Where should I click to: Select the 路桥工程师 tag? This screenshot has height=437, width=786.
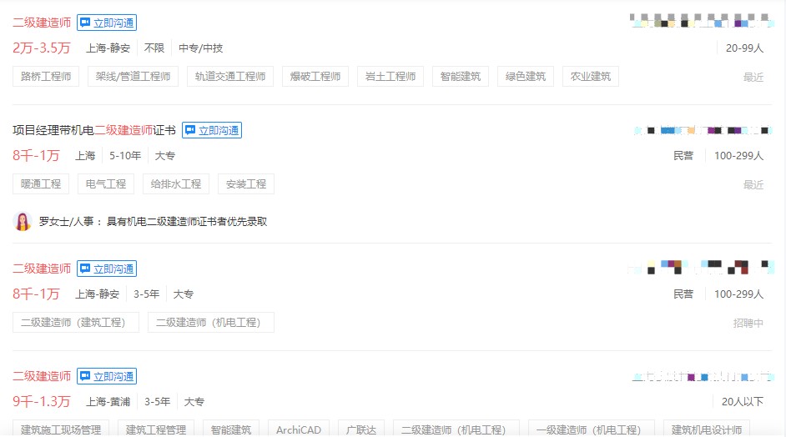tap(46, 77)
